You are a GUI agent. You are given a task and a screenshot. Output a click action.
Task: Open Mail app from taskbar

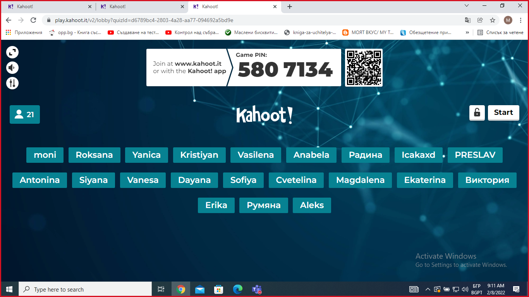click(x=199, y=289)
